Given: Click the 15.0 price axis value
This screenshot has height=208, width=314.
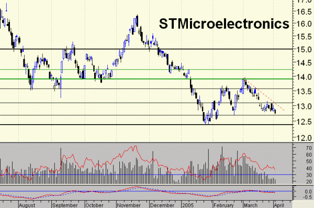Looking at the screenshot, I should coord(304,49).
